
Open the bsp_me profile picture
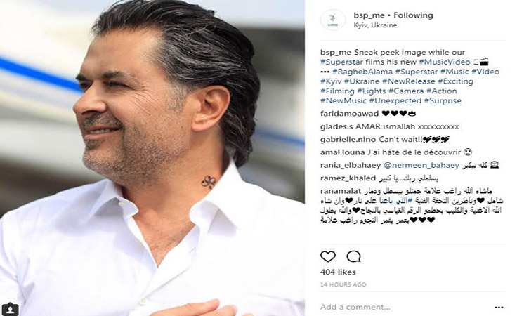[333, 20]
